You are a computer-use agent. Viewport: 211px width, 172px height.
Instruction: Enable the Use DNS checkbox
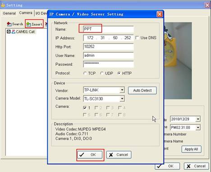coord(137,37)
